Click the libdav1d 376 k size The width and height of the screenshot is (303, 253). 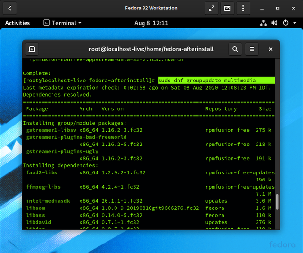click(x=264, y=222)
